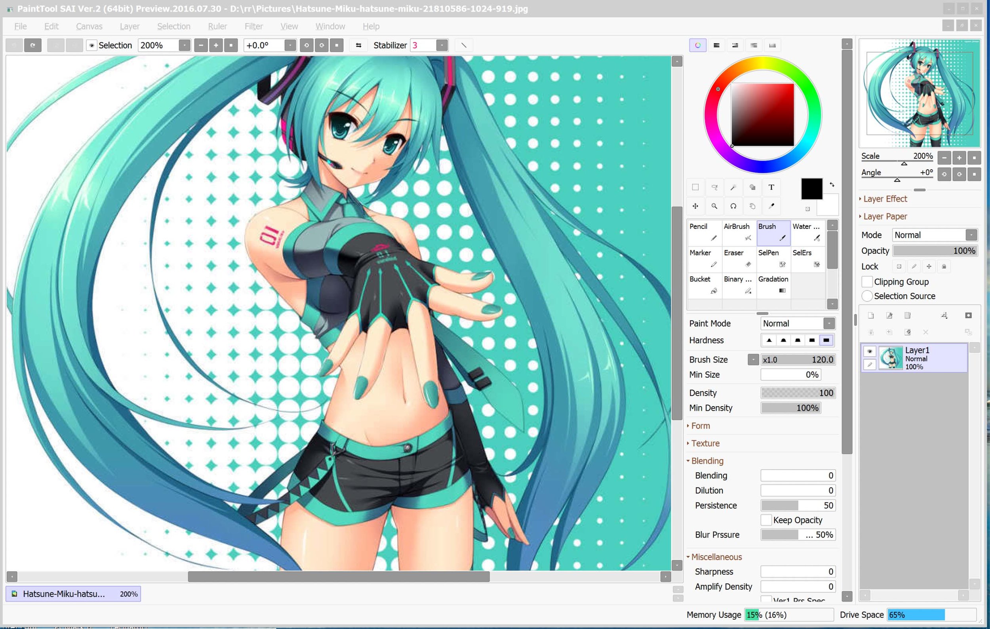Click the Layer Effect option
Viewport: 990px width, 629px height.
pyautogui.click(x=884, y=198)
